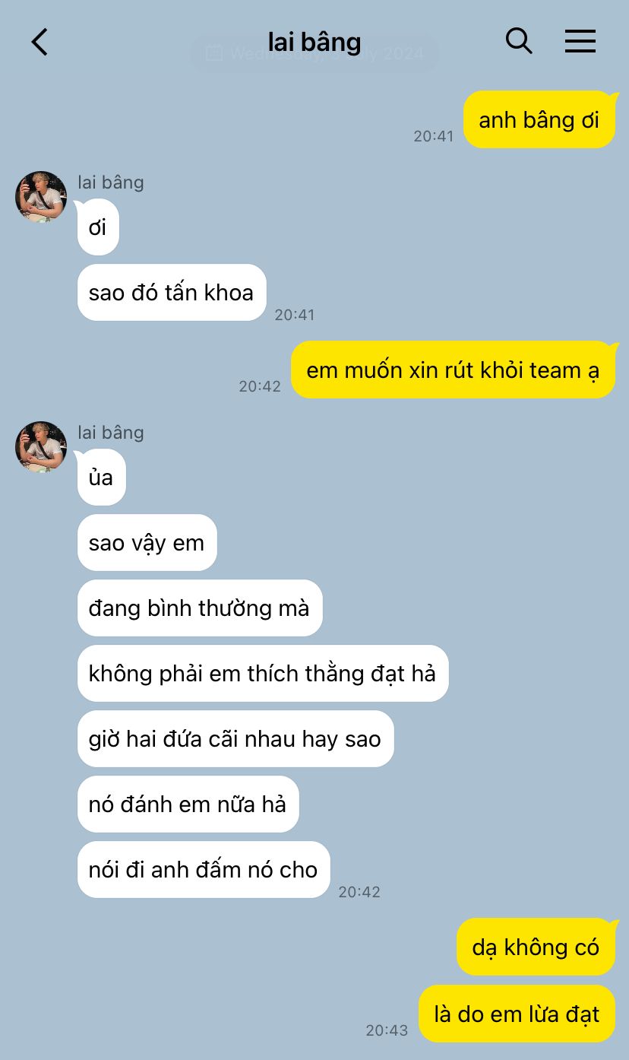This screenshot has height=1060, width=629.
Task: Tap the 'nó đánh em nữa hả' message
Action: click(188, 805)
